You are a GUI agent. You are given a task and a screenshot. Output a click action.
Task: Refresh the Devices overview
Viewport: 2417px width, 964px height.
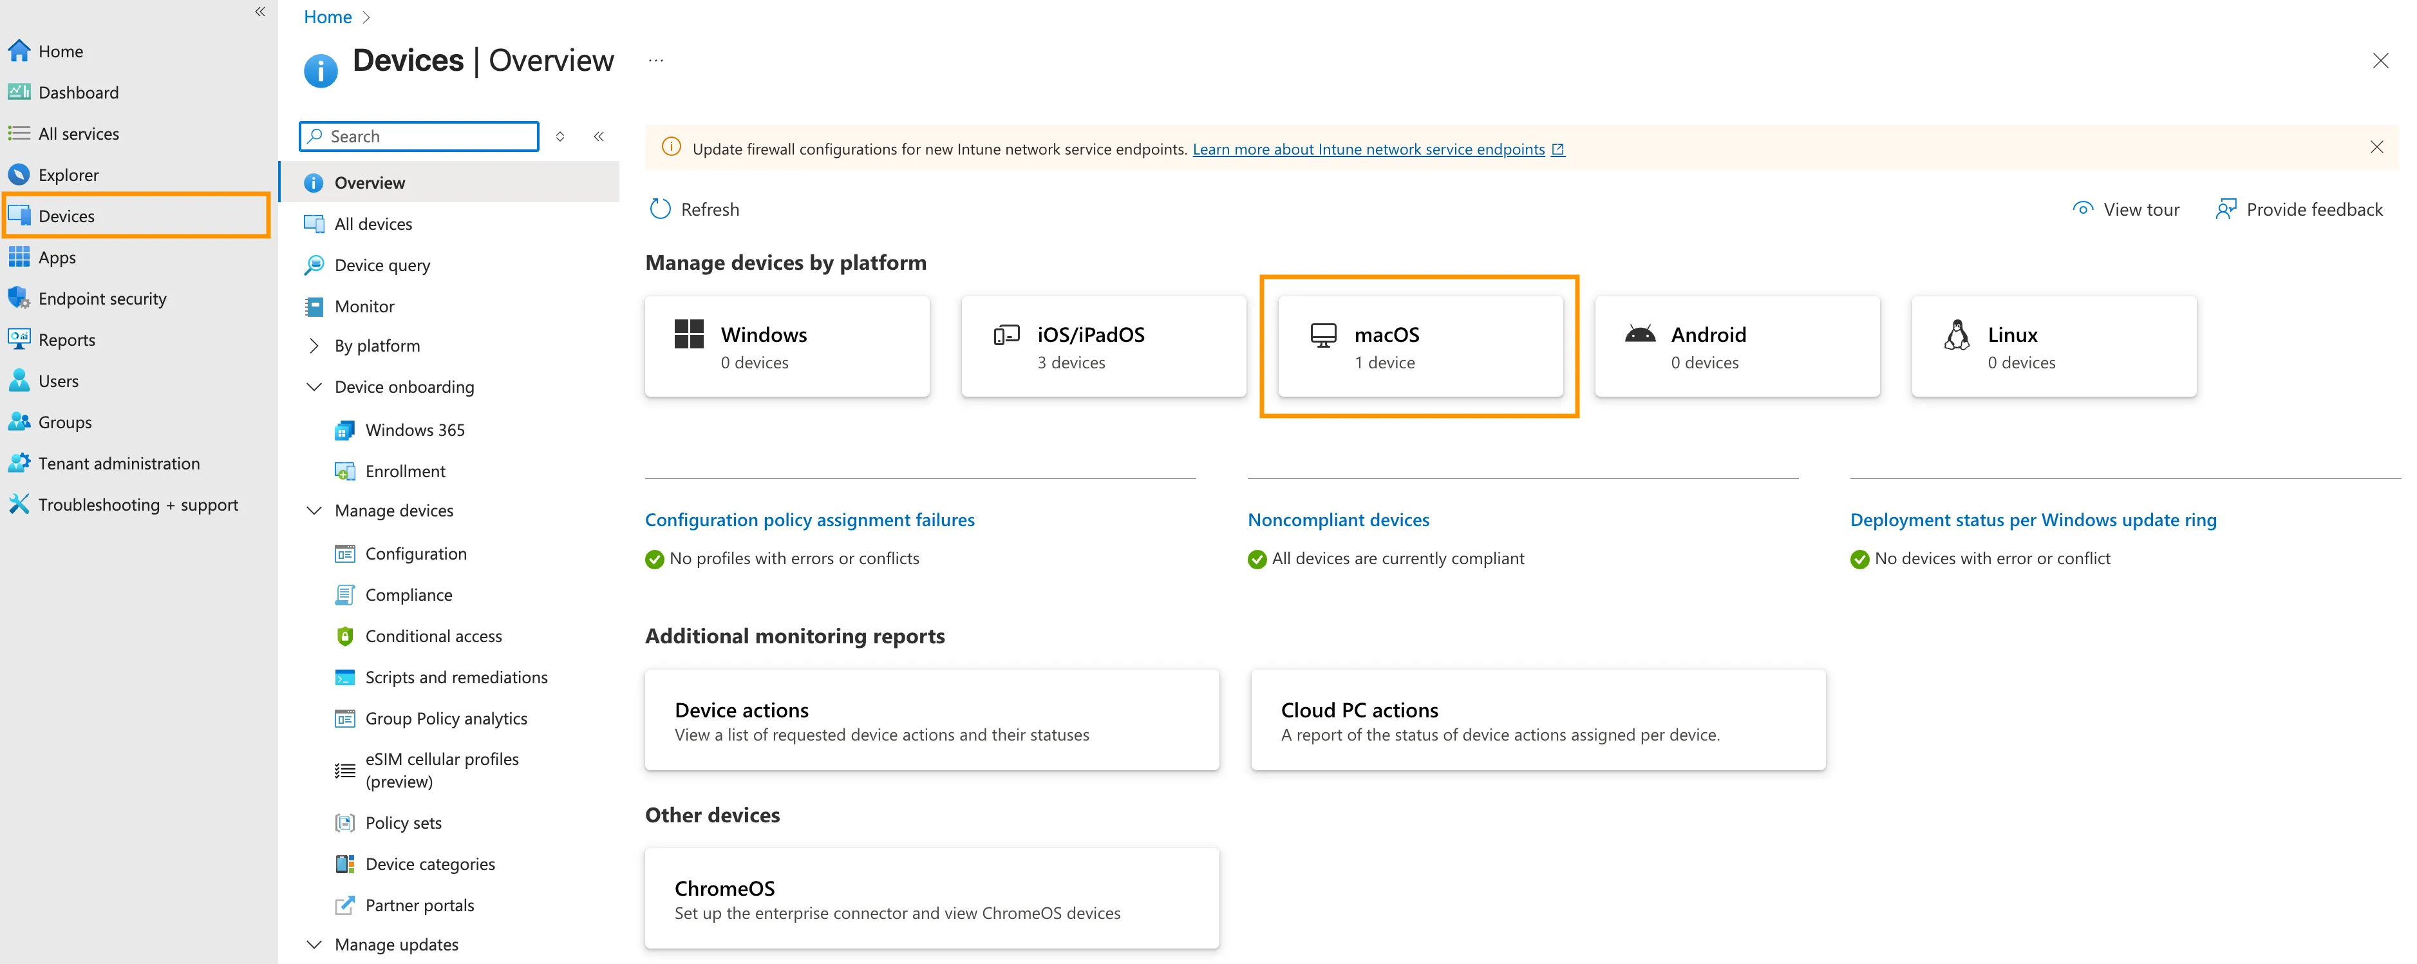pos(694,209)
